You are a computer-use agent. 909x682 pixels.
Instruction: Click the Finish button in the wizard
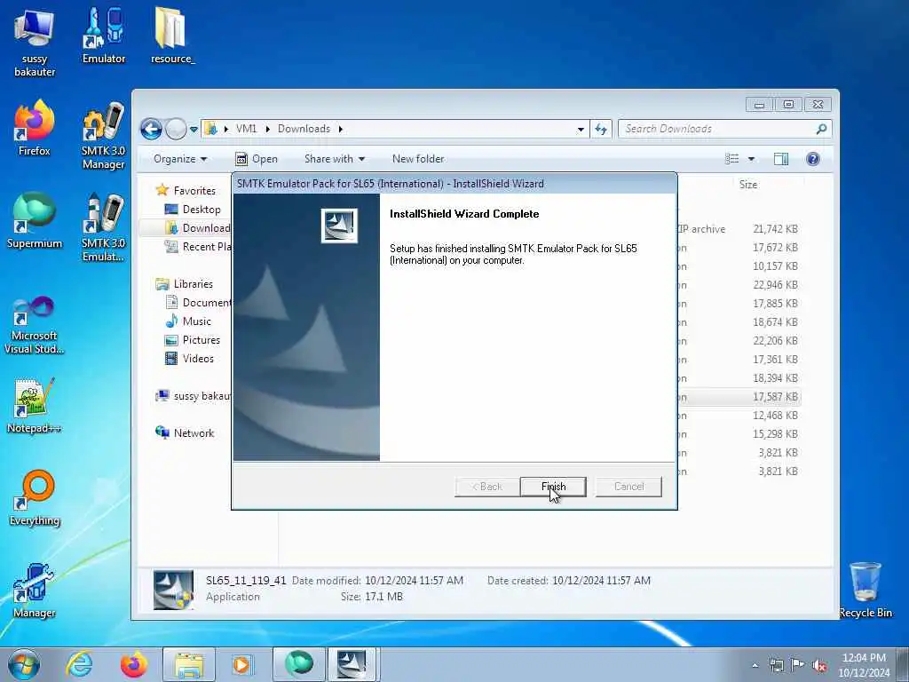(x=553, y=487)
